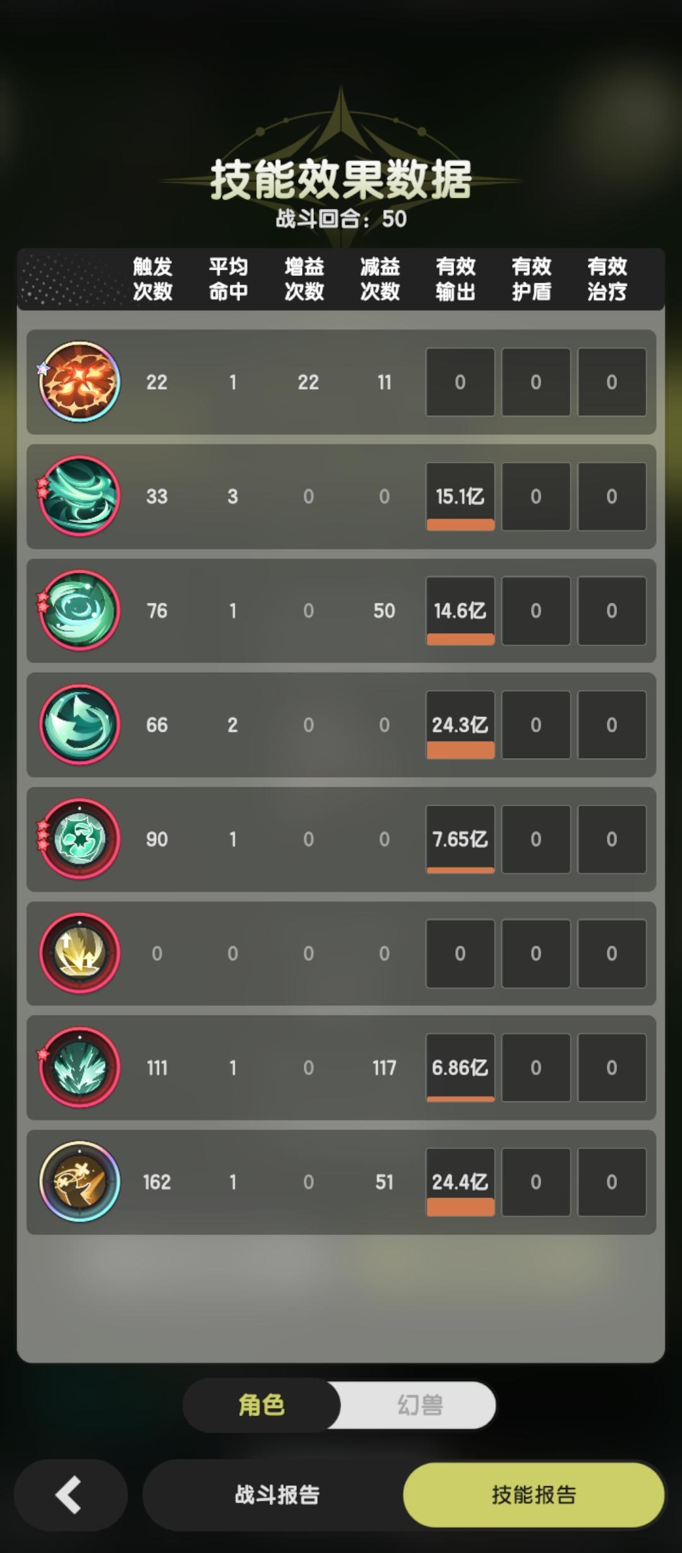Tap the fiery explosion skill icon
The height and width of the screenshot is (1553, 682).
pyautogui.click(x=80, y=382)
